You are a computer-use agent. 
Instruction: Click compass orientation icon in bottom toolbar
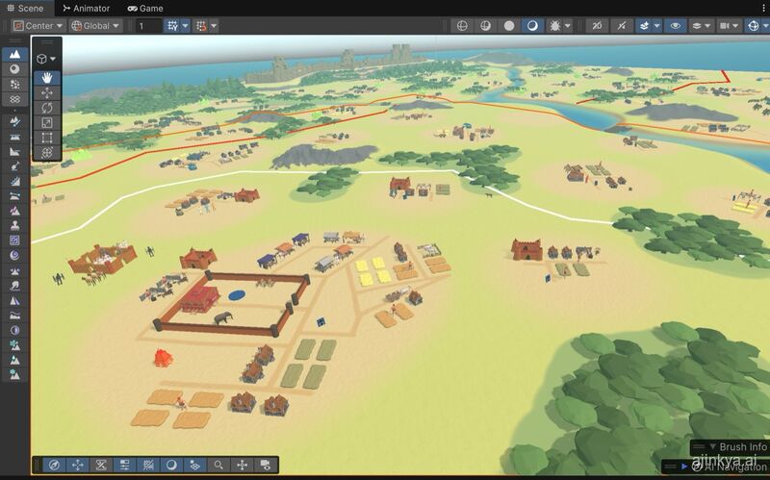54,465
